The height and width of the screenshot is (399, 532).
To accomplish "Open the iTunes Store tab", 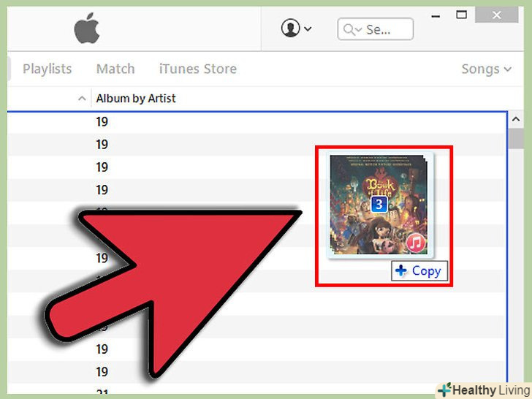I will pos(198,69).
